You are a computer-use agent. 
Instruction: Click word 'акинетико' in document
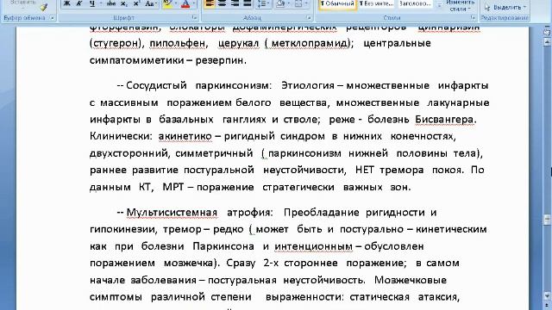(185, 136)
